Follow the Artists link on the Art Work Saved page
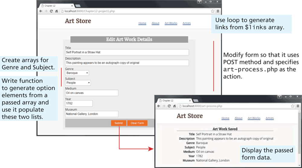The image size is (302, 168). click(x=270, y=118)
